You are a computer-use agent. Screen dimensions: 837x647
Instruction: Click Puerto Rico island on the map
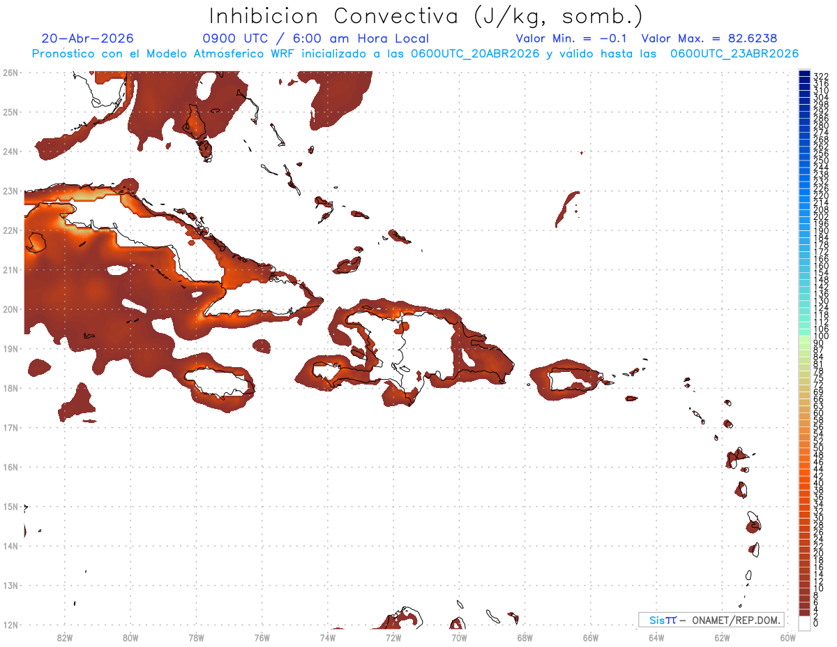573,380
